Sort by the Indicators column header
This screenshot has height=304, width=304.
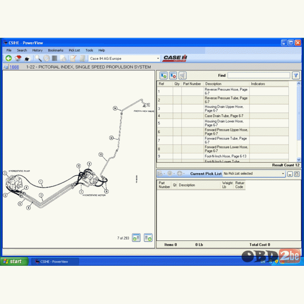point(269,84)
